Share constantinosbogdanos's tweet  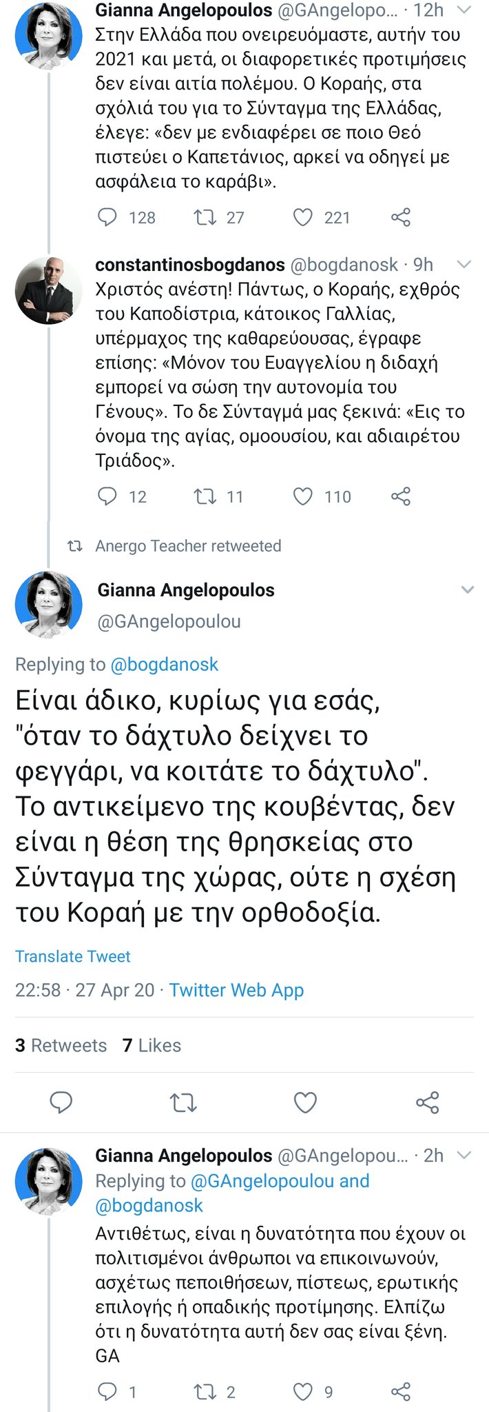coord(401,496)
